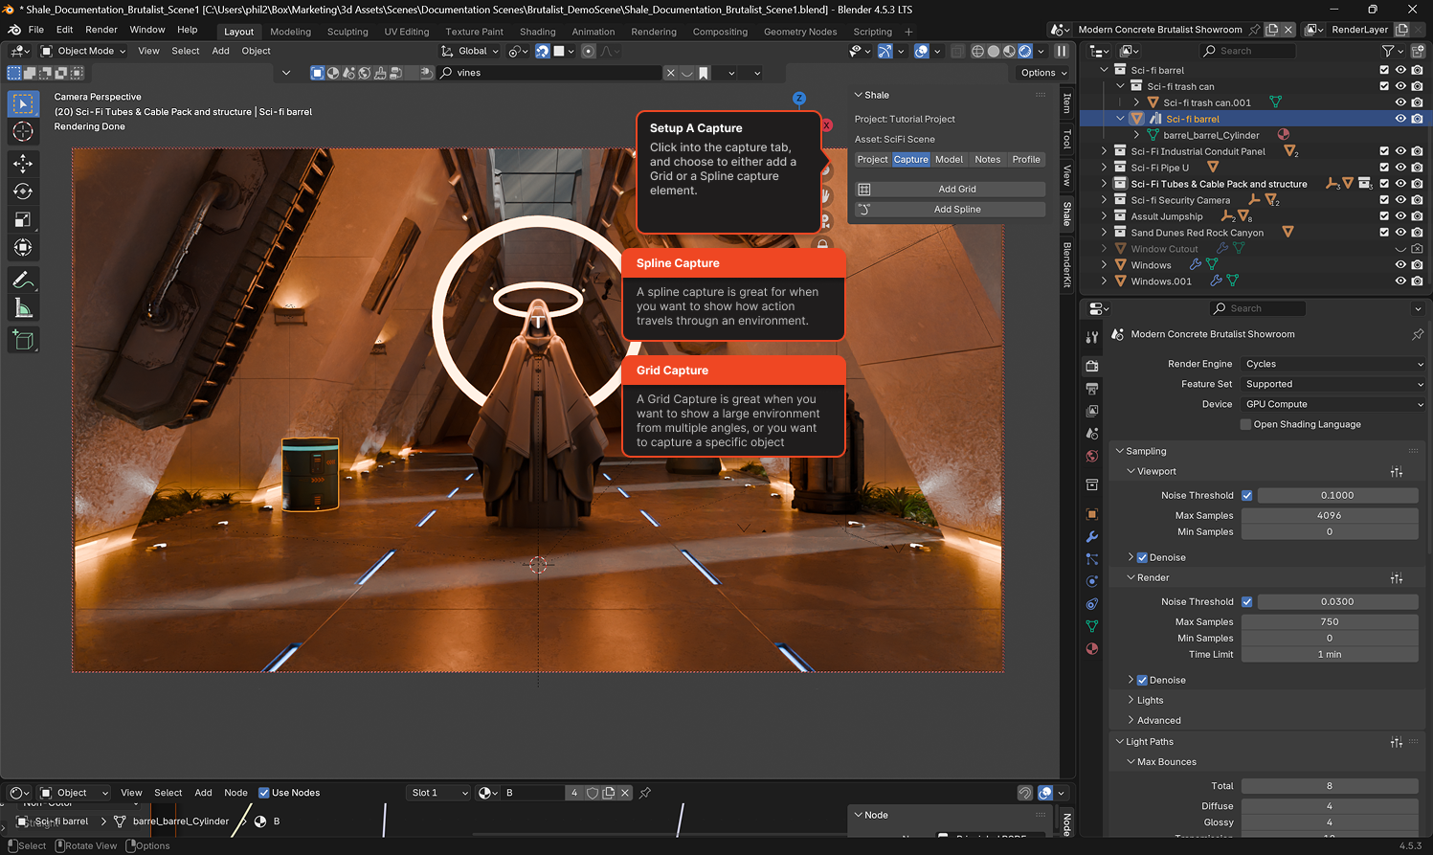Image resolution: width=1433 pixels, height=855 pixels.
Task: Hide Sci-fi barrel in viewport
Action: 1400,119
